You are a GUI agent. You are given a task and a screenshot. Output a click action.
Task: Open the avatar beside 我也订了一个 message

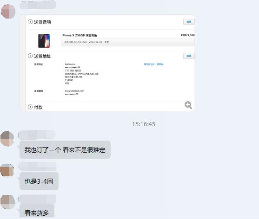[7, 139]
